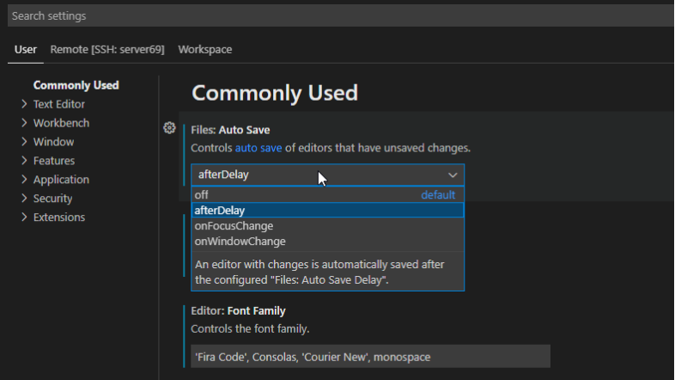Select Commonly Used in settings tree
The width and height of the screenshot is (675, 380).
point(76,85)
